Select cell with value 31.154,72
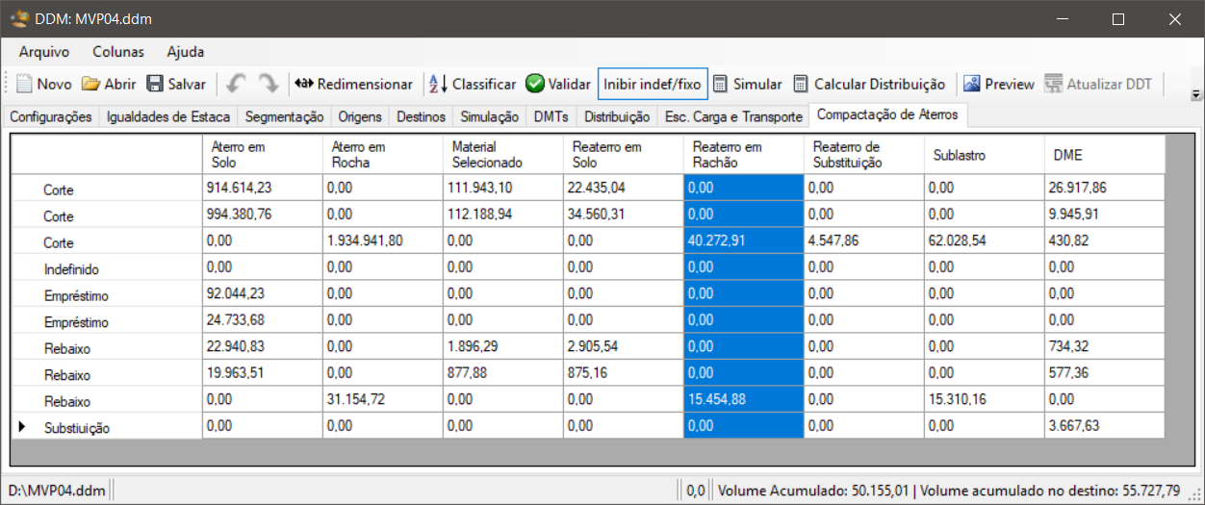The height and width of the screenshot is (505, 1205). tap(382, 399)
